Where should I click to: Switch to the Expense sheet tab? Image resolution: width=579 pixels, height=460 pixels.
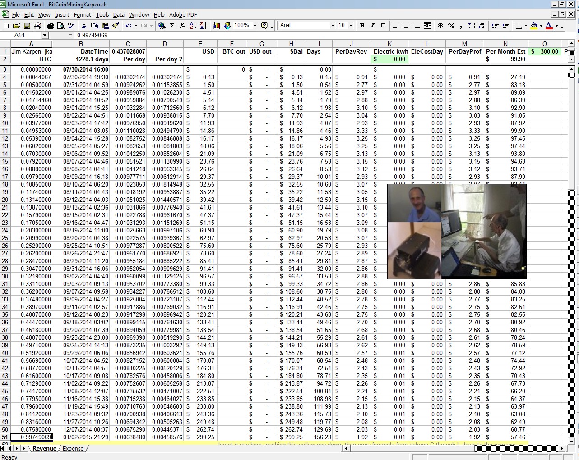coord(73,448)
